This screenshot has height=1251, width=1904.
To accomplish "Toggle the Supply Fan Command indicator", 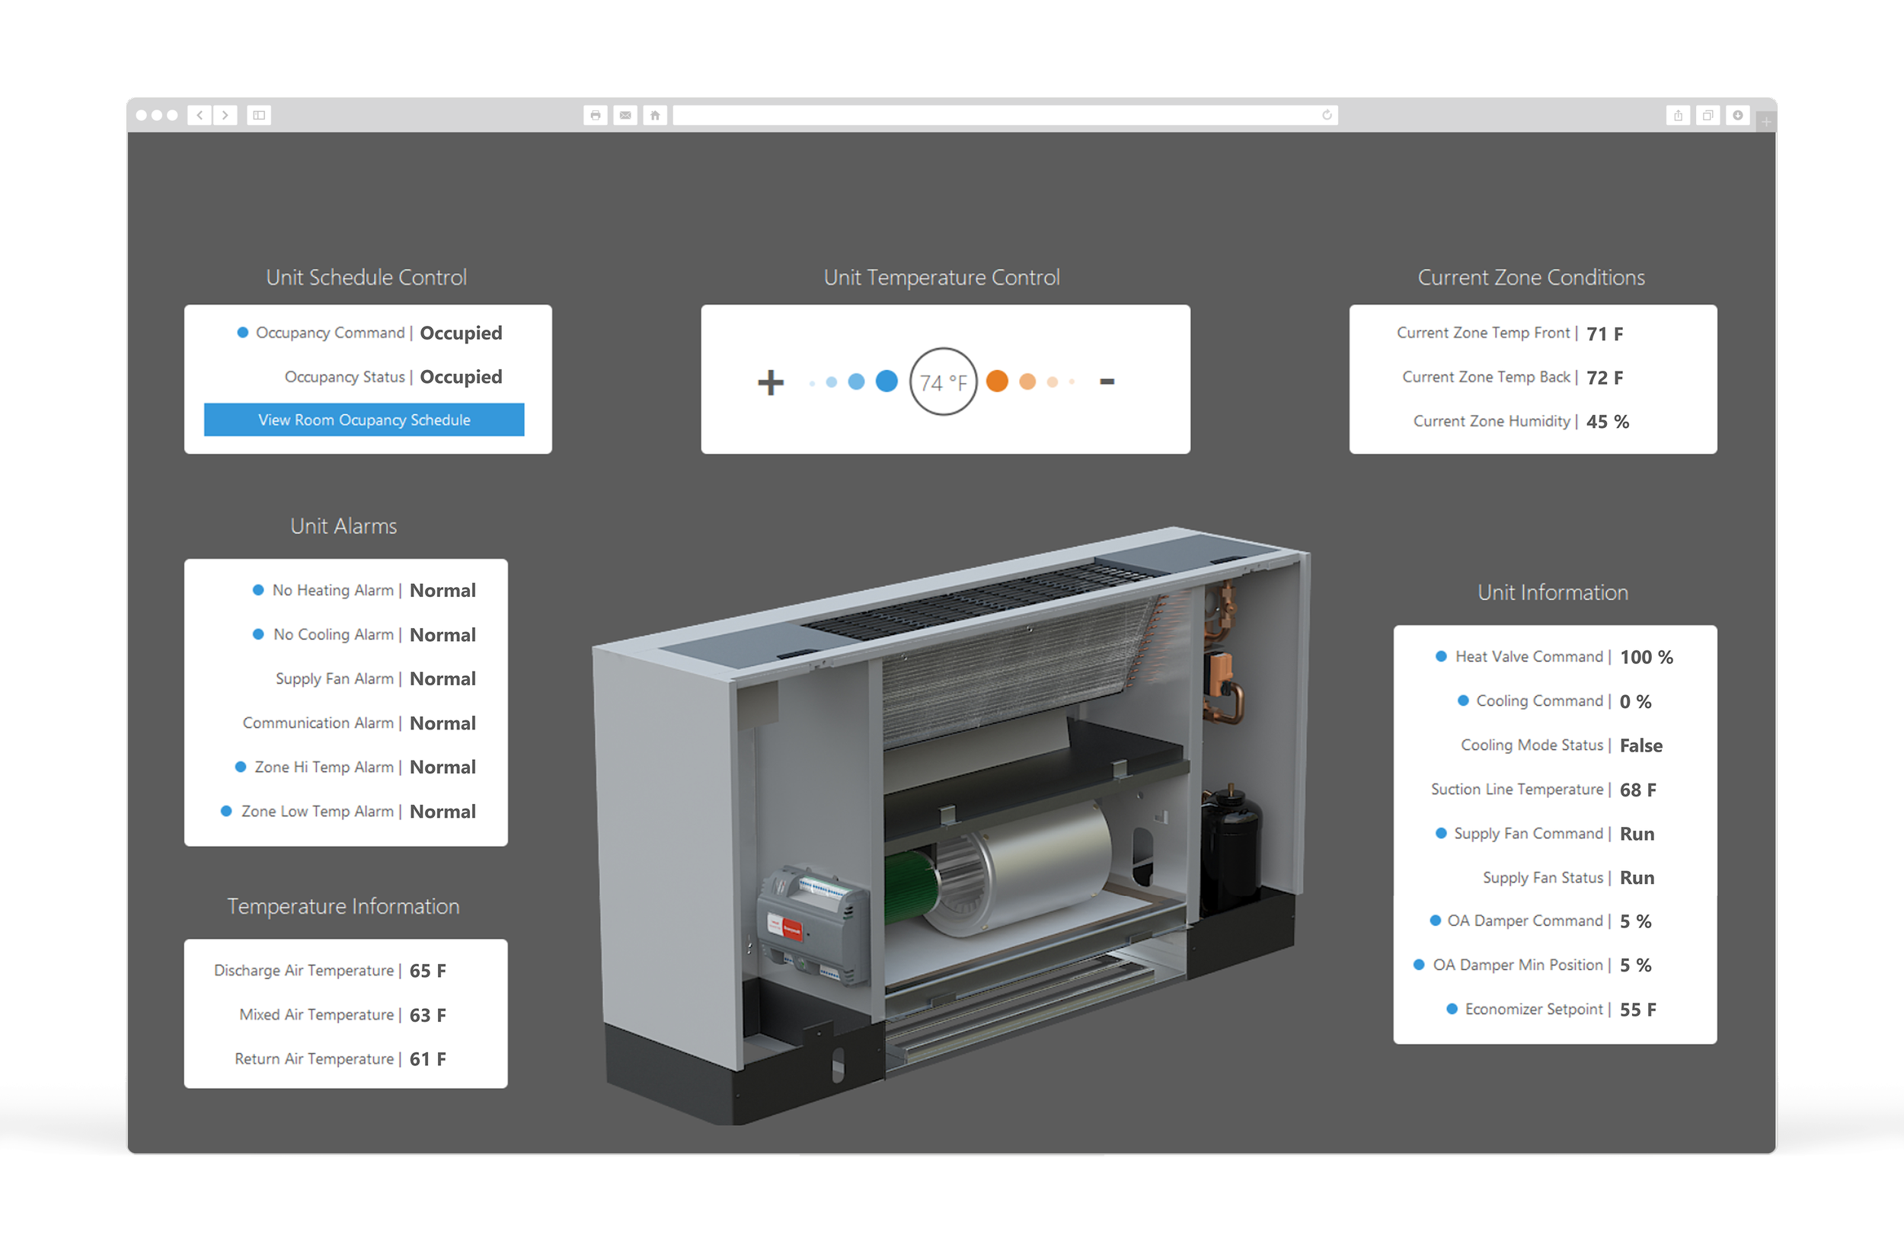I will [1440, 833].
